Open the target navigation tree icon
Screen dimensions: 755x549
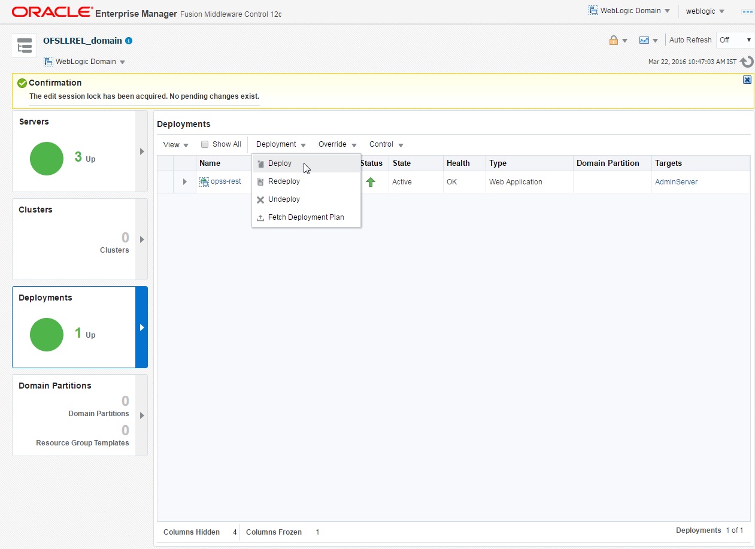[x=25, y=46]
